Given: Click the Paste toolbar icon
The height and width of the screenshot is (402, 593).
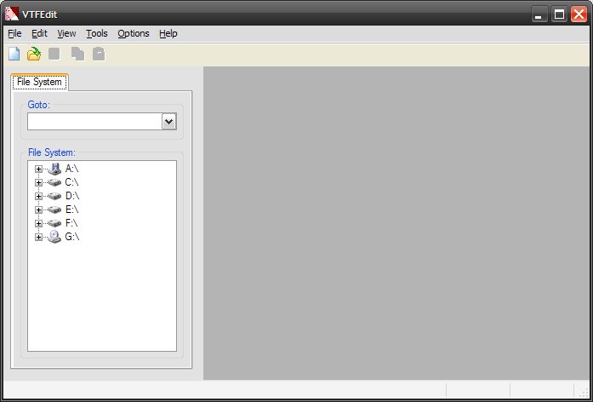Looking at the screenshot, I should click(99, 55).
